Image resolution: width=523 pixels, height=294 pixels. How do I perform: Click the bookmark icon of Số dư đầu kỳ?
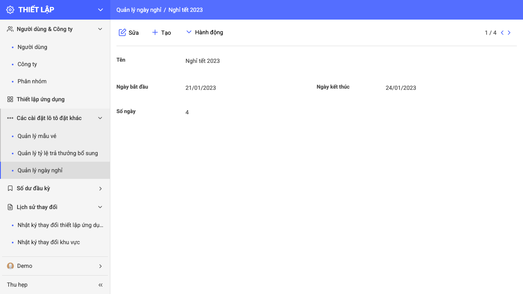(x=10, y=188)
